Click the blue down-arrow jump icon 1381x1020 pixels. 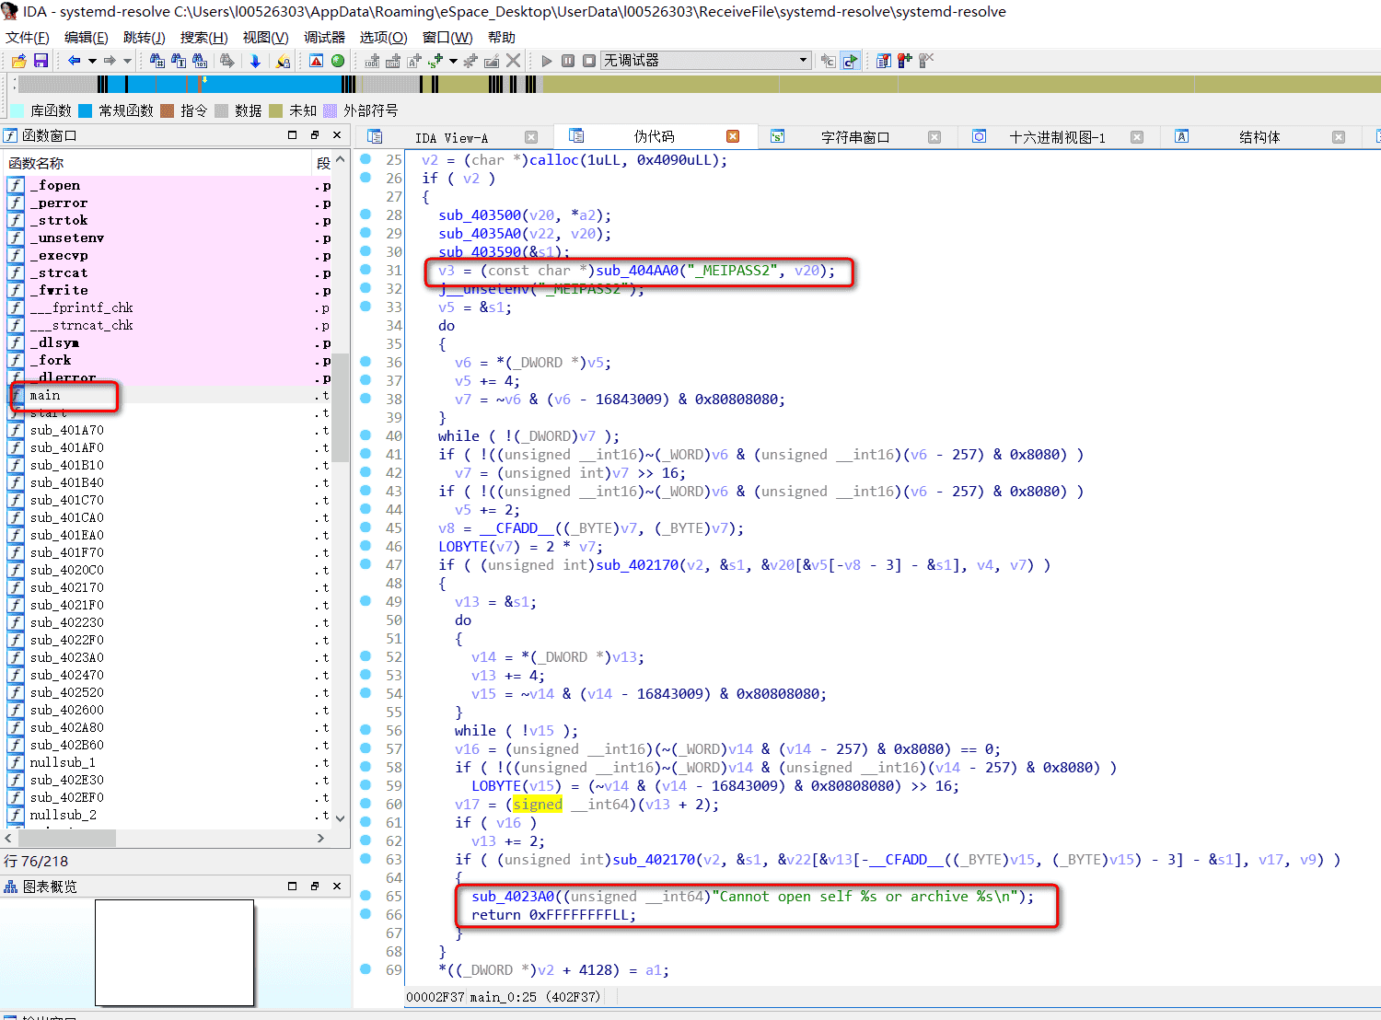pos(255,61)
